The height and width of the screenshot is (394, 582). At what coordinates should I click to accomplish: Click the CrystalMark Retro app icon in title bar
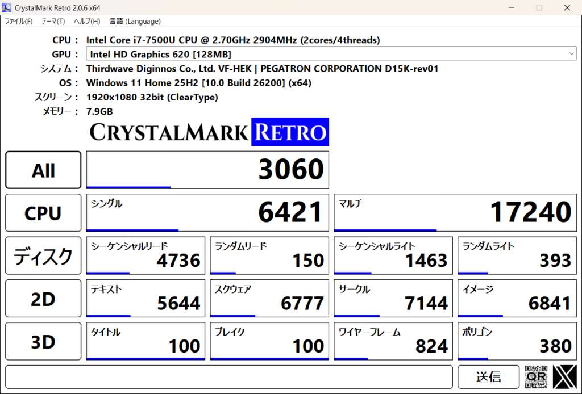7,7
